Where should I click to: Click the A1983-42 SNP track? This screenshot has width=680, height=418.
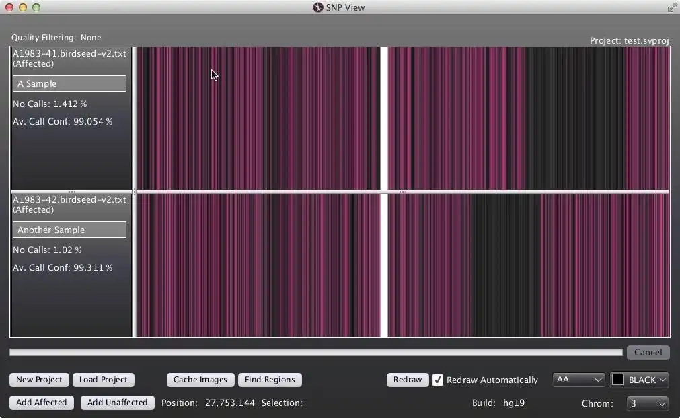[x=403, y=265]
